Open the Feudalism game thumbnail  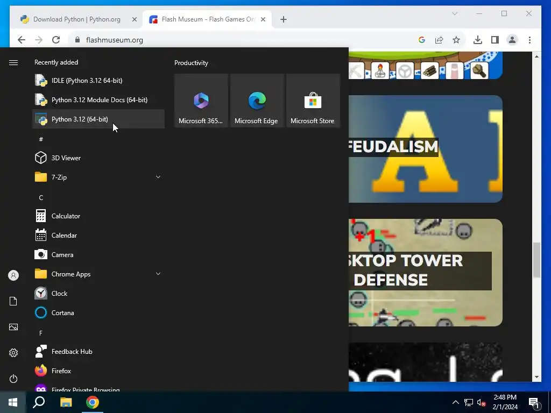(425, 149)
